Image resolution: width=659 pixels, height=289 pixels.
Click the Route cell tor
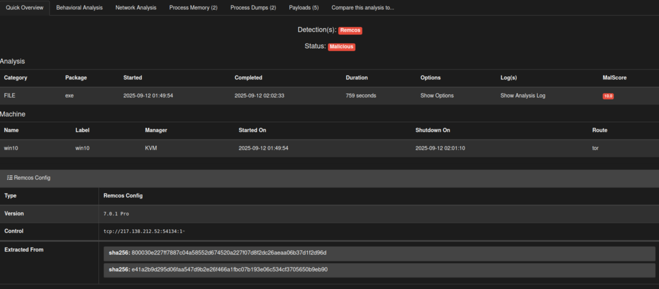[x=596, y=148]
